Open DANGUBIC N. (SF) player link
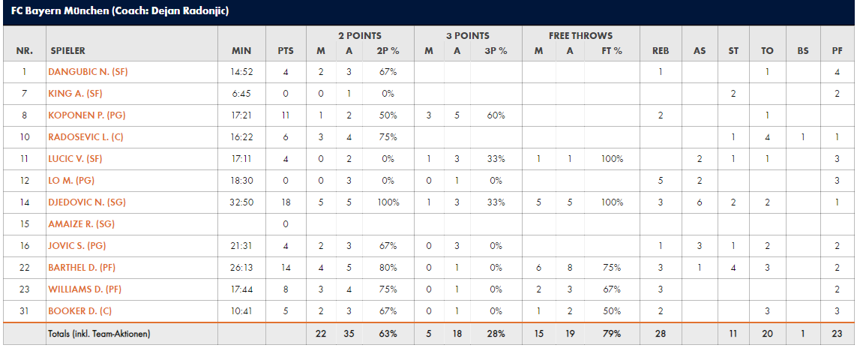This screenshot has width=866, height=354. click(x=88, y=72)
